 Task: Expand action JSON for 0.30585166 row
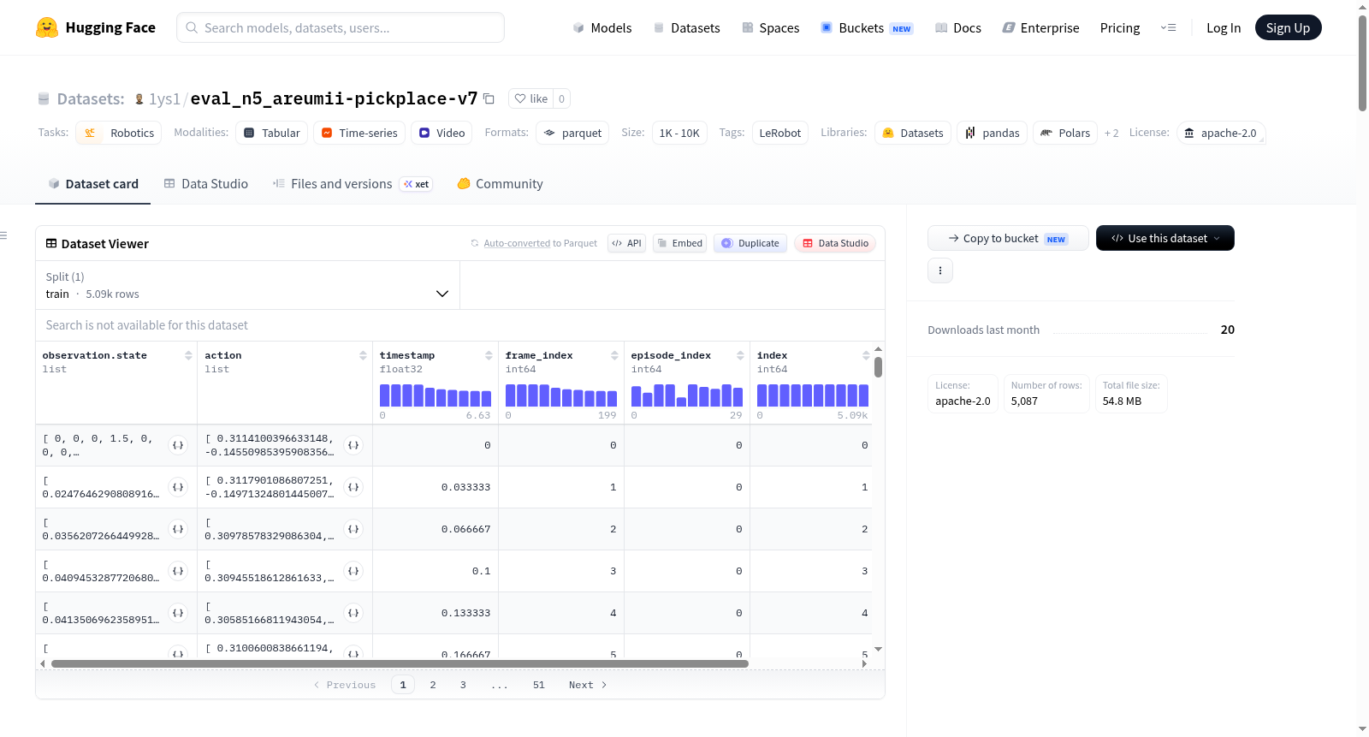tap(353, 613)
